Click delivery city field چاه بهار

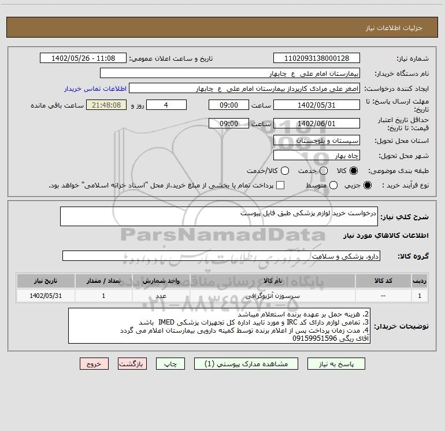[x=317, y=155]
